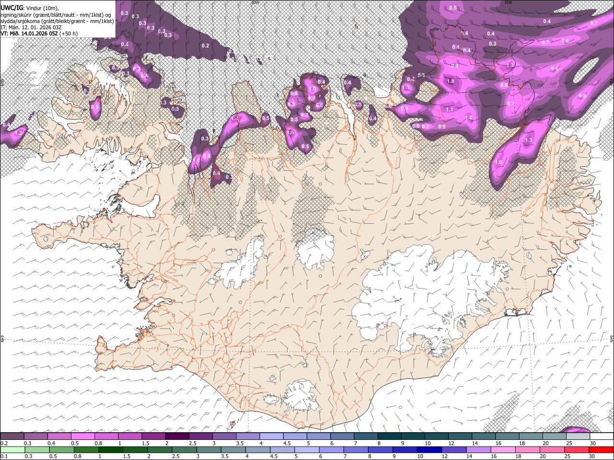The image size is (614, 460).
Task: Click the light pink 16–18 rain legend swatch
Action: [x=503, y=449]
